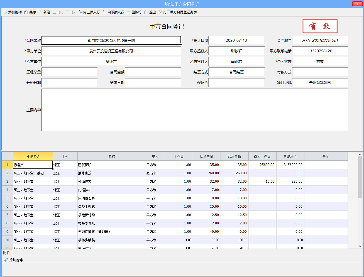Close the 编辑:甲方合同登记 window
Image resolution: width=364 pixels, height=277 pixels.
(x=357, y=4)
